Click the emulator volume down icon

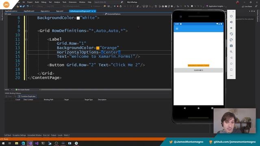231,28
